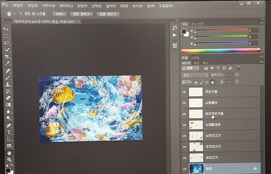Click the 화면 맞추기 button
Image resolution: width=271 pixels, height=174 pixels.
click(x=81, y=14)
